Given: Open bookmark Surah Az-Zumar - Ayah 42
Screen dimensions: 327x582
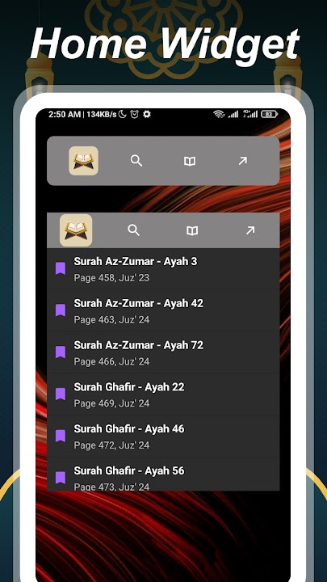Looking at the screenshot, I should [x=163, y=311].
